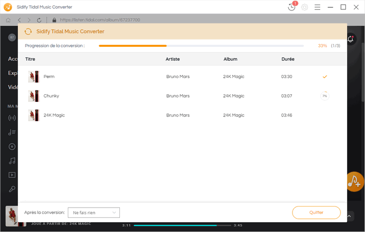
Task: Click the Titre column header
Action: (x=30, y=59)
